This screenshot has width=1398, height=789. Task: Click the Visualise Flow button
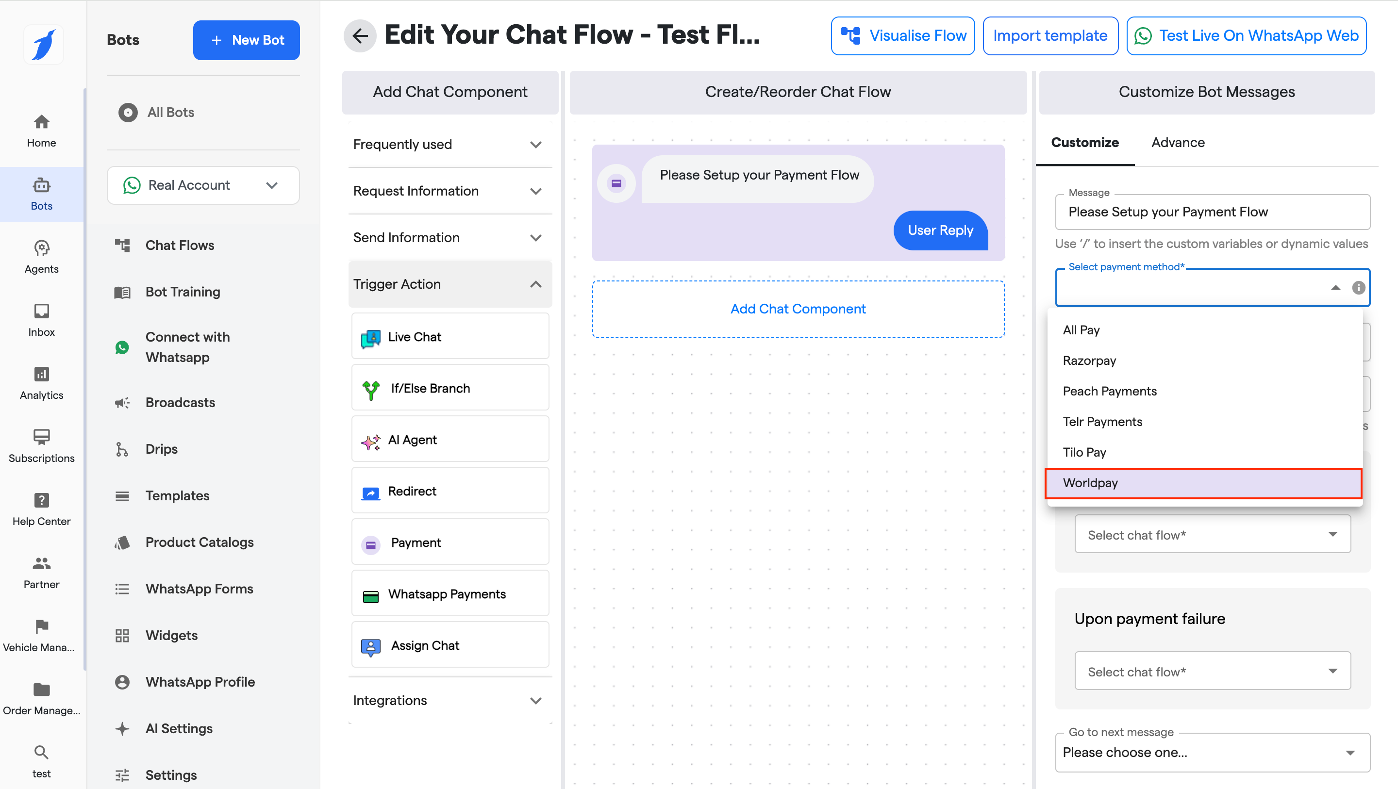[x=902, y=36]
